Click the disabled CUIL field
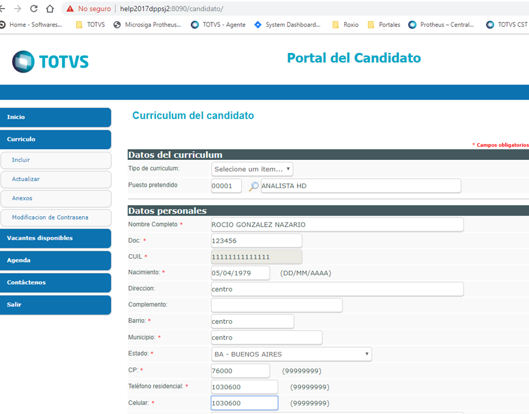The height and width of the screenshot is (414, 529). click(x=256, y=257)
